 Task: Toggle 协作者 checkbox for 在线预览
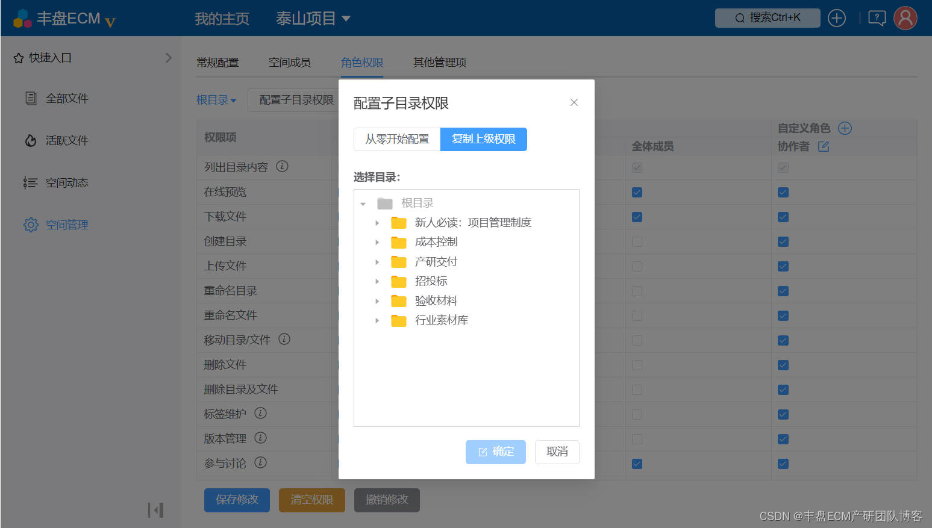(x=783, y=193)
